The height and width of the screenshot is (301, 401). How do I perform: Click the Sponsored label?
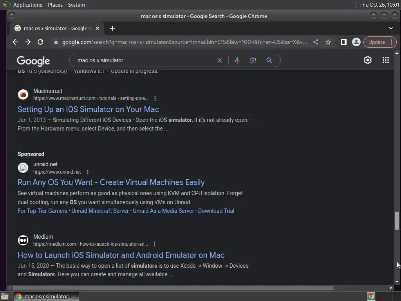(31, 154)
